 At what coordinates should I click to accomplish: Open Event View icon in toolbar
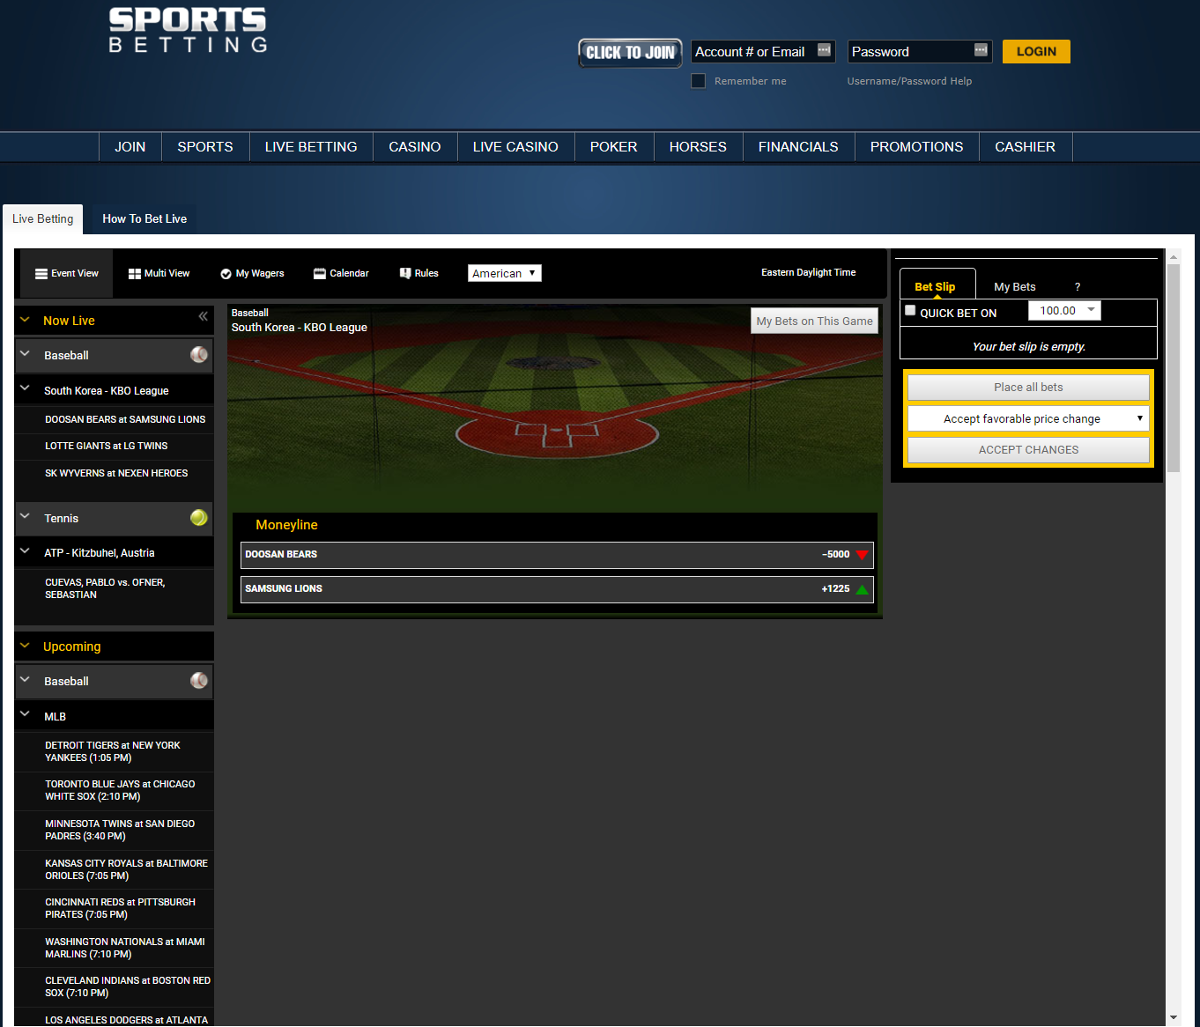(x=41, y=274)
